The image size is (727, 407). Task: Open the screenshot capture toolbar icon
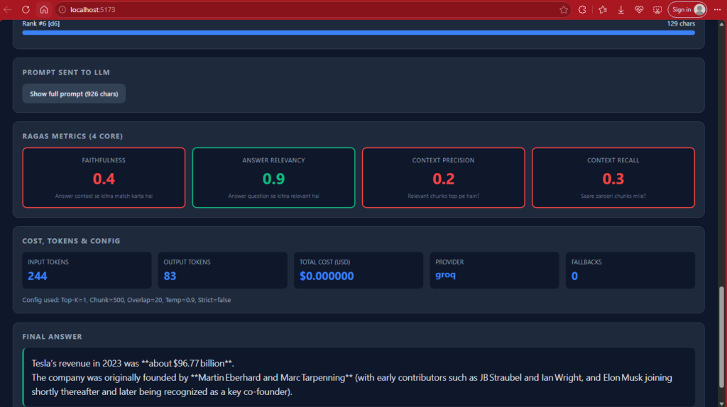tap(657, 10)
